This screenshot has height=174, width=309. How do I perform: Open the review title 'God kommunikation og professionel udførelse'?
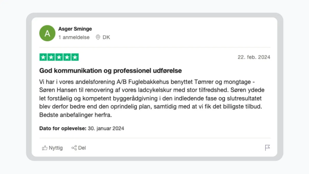pos(110,71)
